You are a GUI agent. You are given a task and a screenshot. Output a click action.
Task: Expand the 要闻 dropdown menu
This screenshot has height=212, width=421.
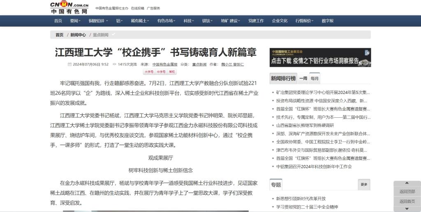[75, 21]
